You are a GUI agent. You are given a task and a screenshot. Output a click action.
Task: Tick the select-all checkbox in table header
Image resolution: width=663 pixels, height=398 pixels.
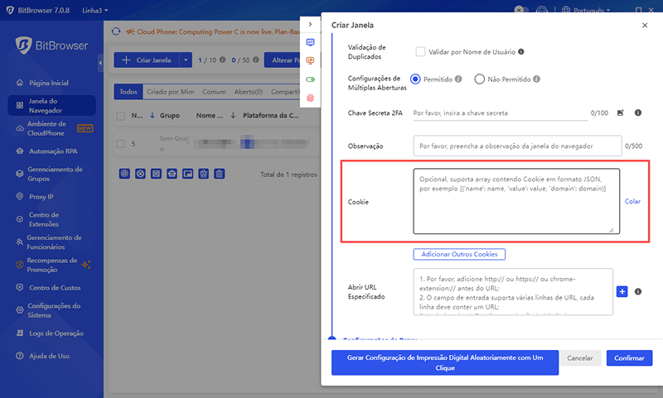click(x=120, y=116)
